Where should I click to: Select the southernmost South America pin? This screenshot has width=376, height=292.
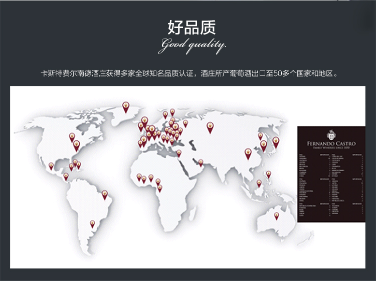(92, 223)
